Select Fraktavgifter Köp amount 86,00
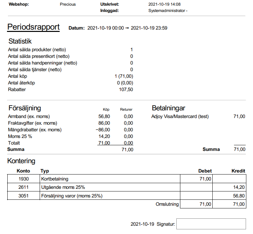This screenshot has width=253, height=234. click(104, 123)
